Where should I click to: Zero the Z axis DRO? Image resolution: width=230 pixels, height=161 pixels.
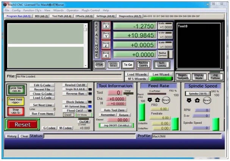(106, 45)
